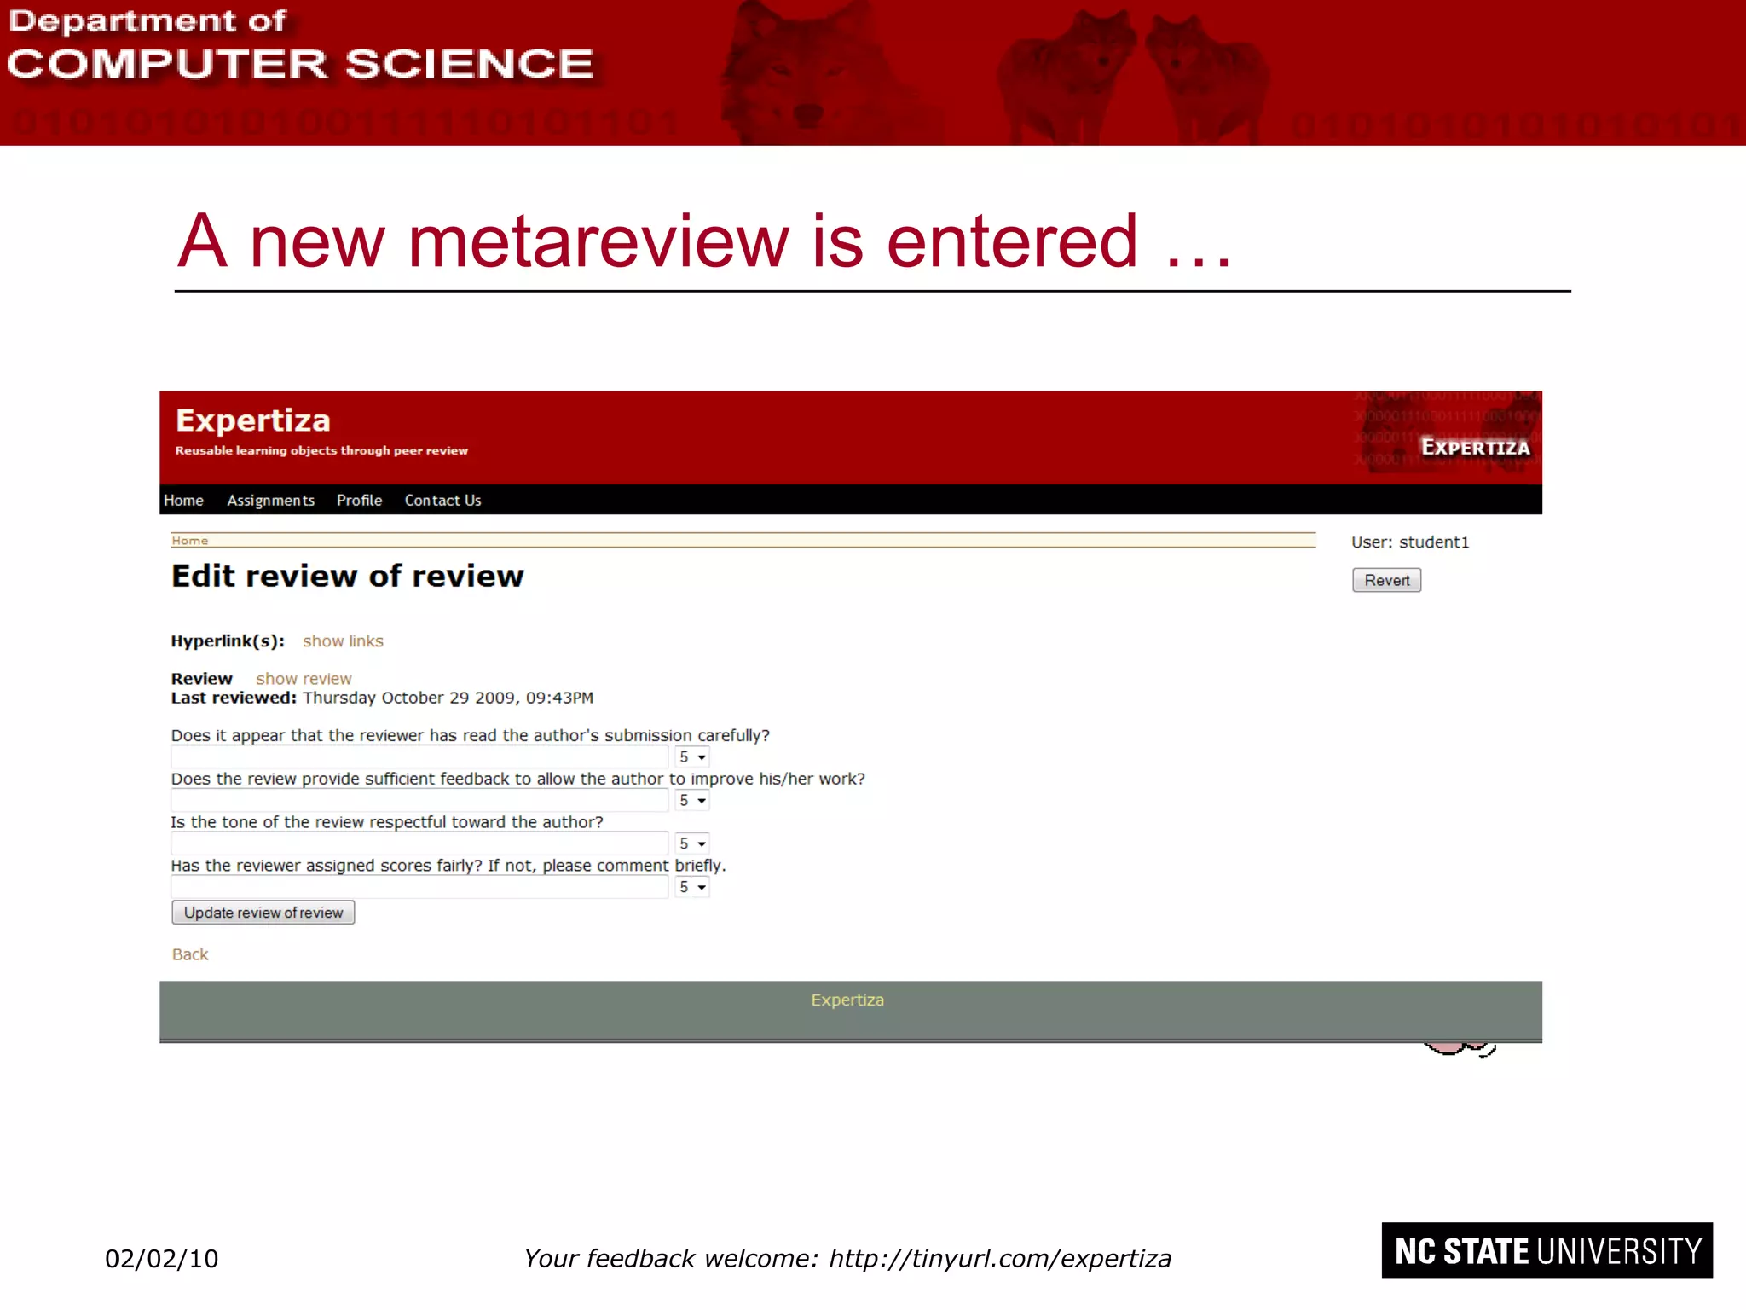
Task: Click comment field under sufficient feedback question
Action: tap(419, 801)
